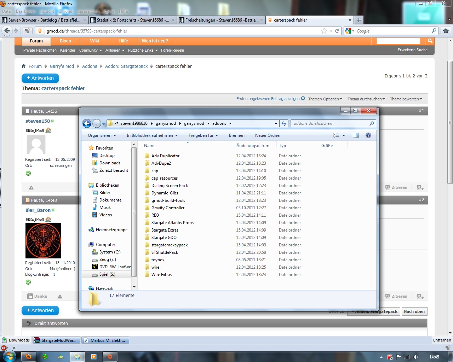Reload page using Firefox reload icon
This screenshot has height=362, width=453.
(x=337, y=31)
